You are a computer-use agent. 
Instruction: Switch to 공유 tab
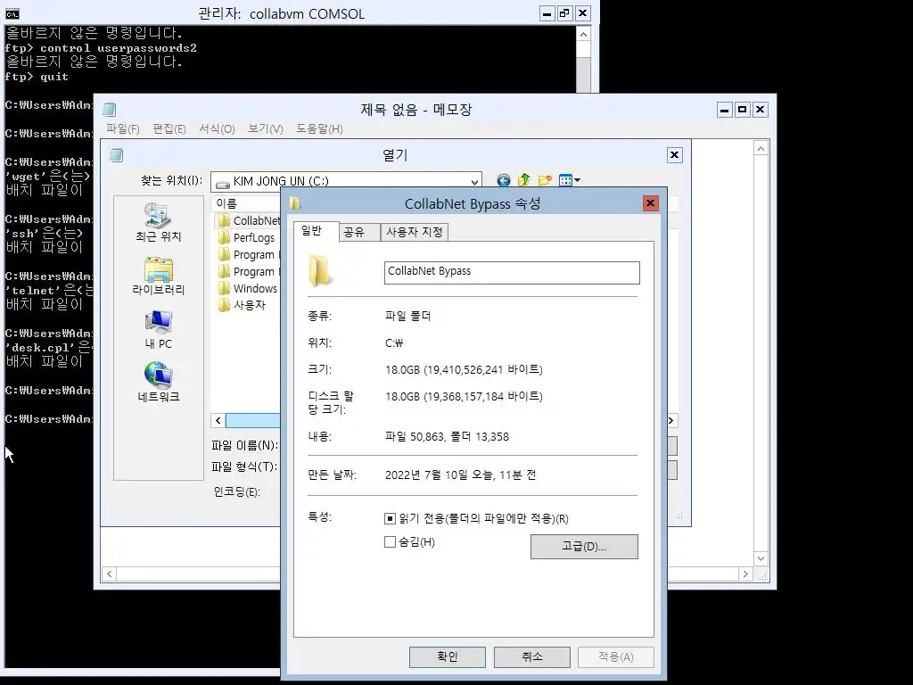click(x=358, y=232)
